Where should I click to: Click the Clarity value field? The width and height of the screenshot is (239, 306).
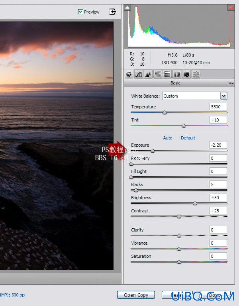click(x=218, y=229)
